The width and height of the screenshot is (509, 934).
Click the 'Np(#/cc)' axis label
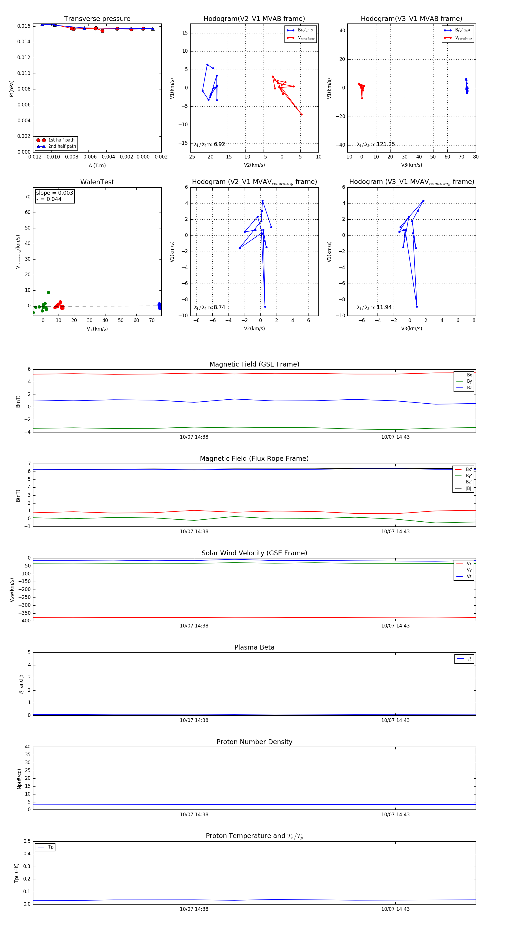pyautogui.click(x=19, y=778)
